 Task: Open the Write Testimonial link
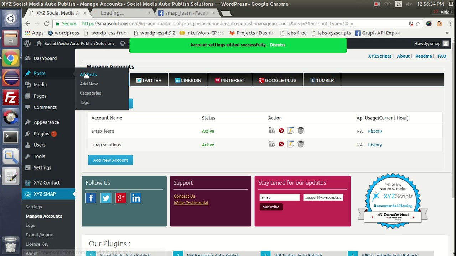(x=191, y=203)
